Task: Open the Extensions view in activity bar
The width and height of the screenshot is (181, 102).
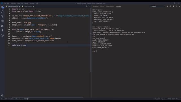Action: [x=2, y=26]
